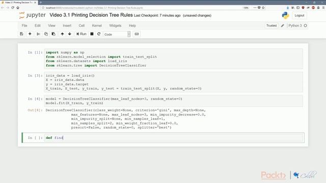Restart the kernel icon
This screenshot has height=183, width=326.
(x=99, y=34)
